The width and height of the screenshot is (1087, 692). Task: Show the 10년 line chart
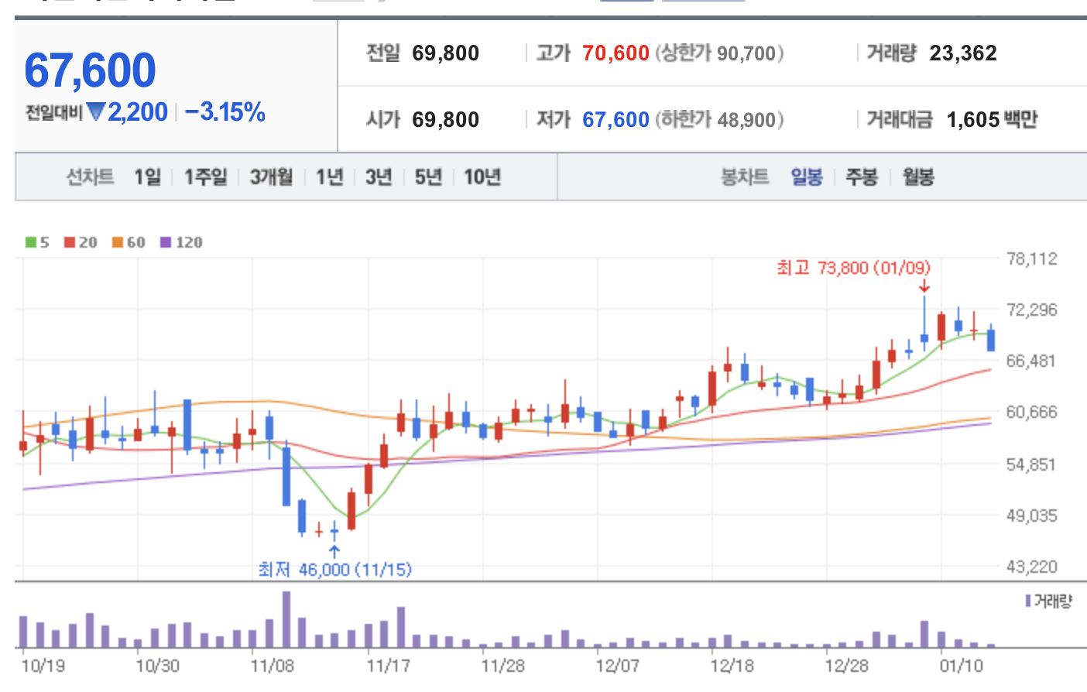click(482, 177)
